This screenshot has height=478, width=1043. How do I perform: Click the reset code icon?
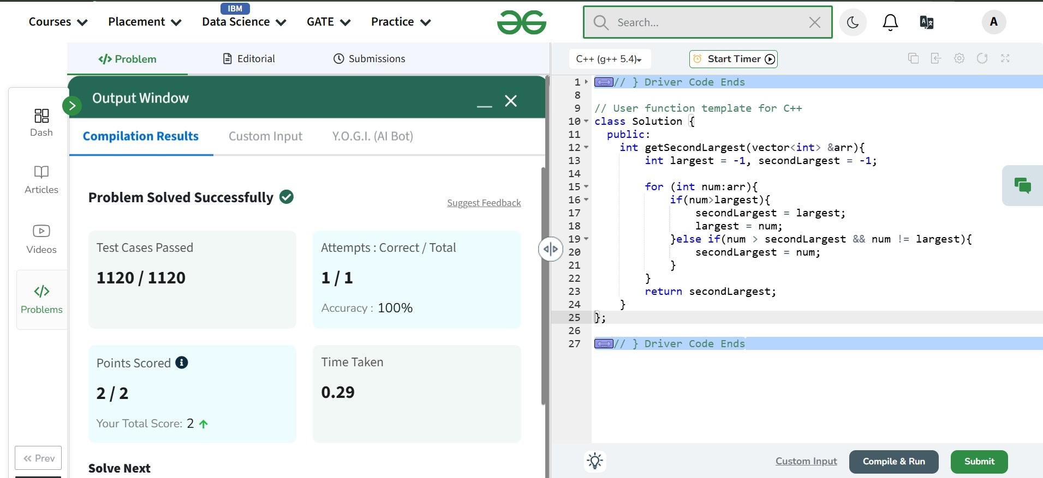click(982, 58)
